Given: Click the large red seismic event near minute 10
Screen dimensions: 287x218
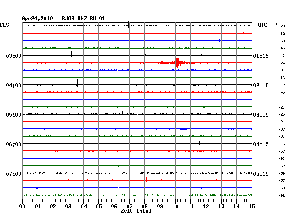Looking at the screenshot, I should pos(177,63).
